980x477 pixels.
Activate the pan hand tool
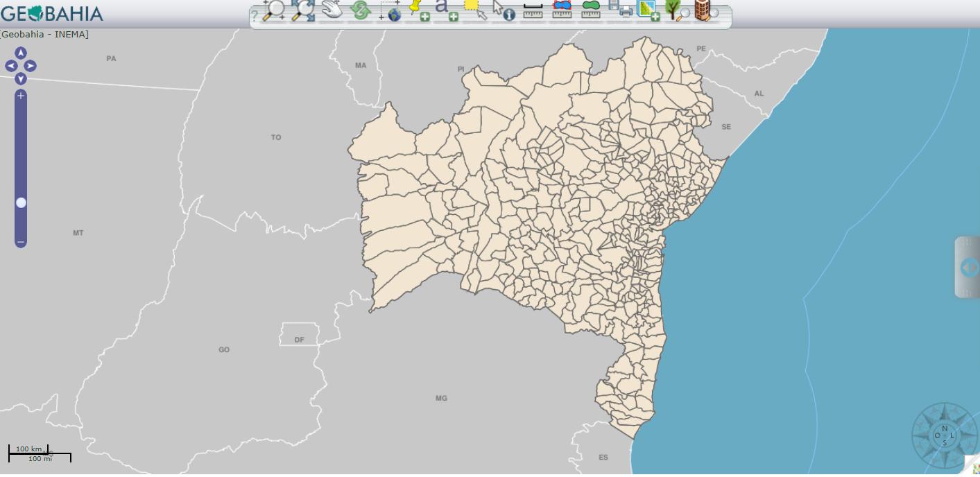[332, 10]
